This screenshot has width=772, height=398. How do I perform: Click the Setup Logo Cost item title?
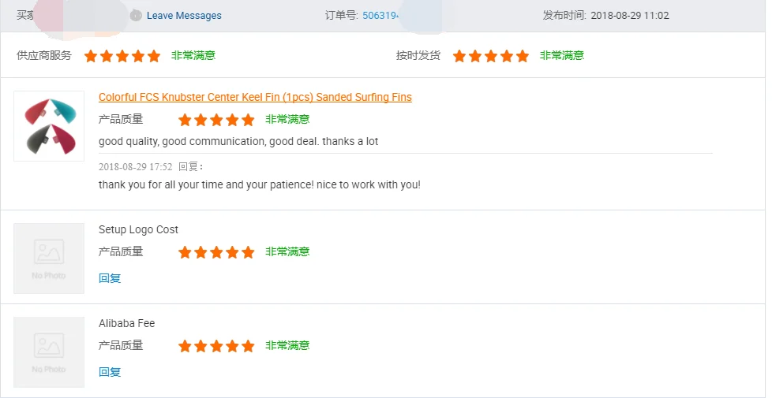click(138, 229)
